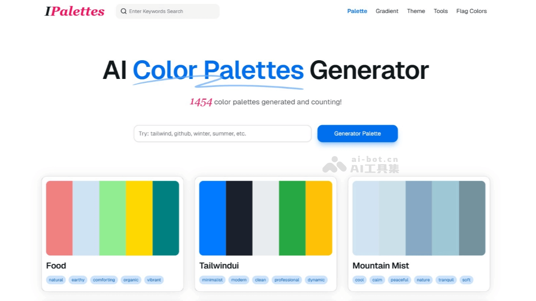
Task: Open the Palette menu item
Action: (357, 11)
